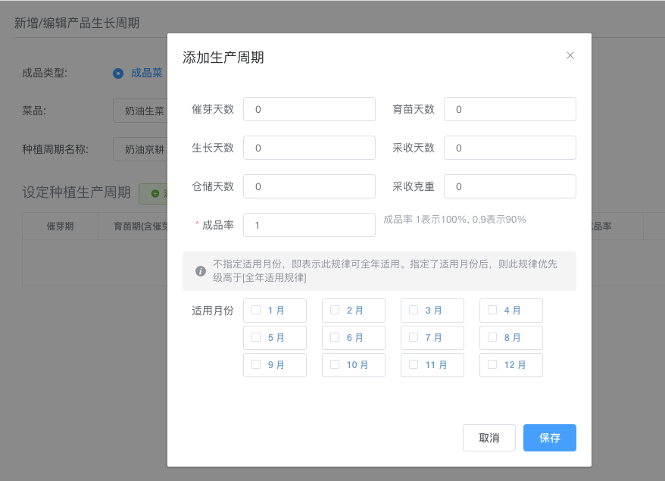665x481 pixels.
Task: Tick the 3 月 checkbox
Action: (x=414, y=310)
